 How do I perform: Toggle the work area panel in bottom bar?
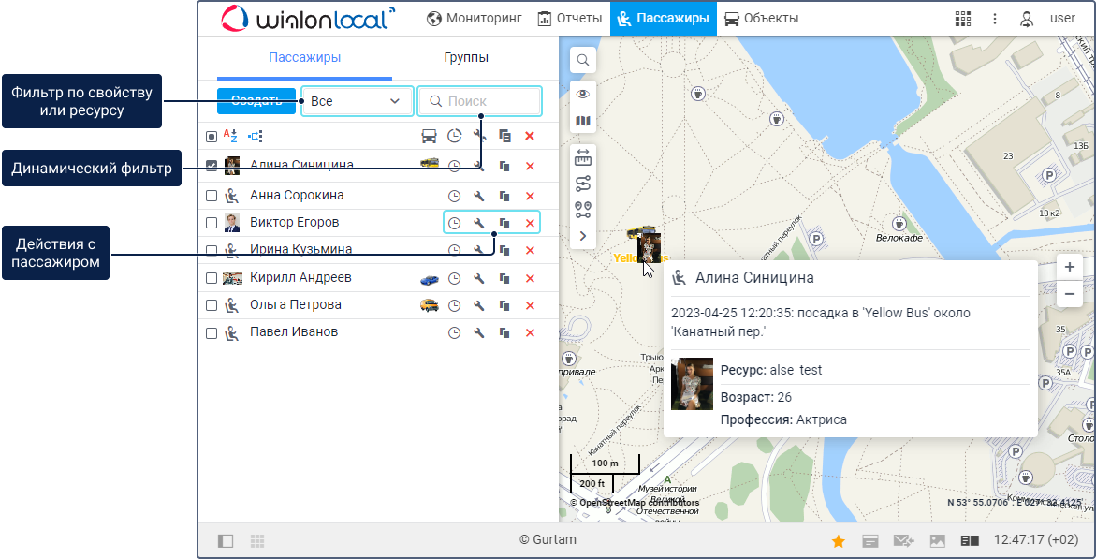pos(225,541)
